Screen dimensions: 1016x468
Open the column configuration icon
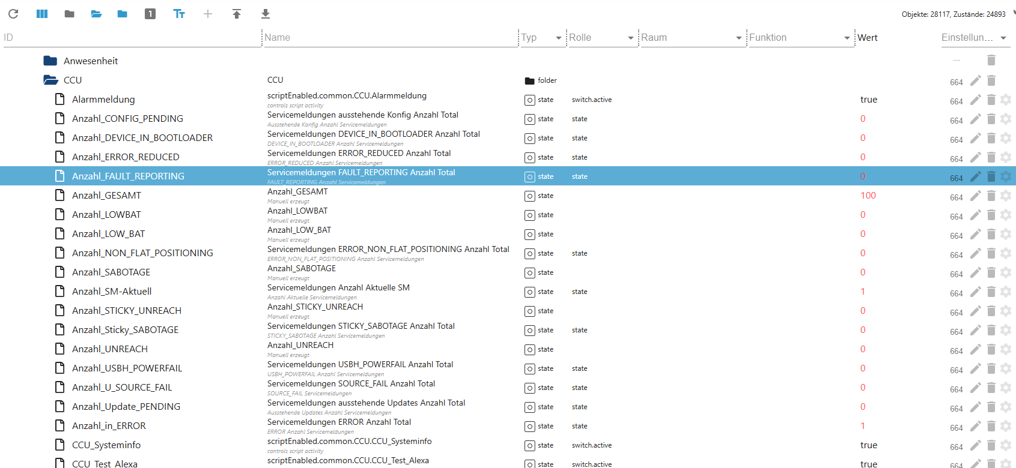pos(42,14)
